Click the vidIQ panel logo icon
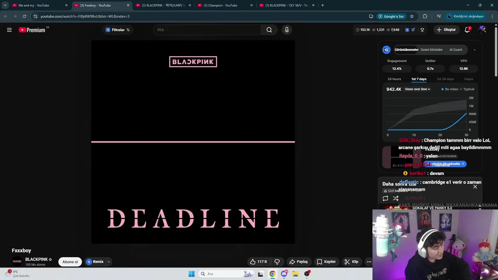This screenshot has height=280, width=498. (386, 50)
